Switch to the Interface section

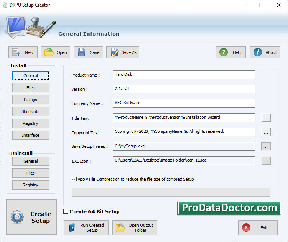(31, 135)
